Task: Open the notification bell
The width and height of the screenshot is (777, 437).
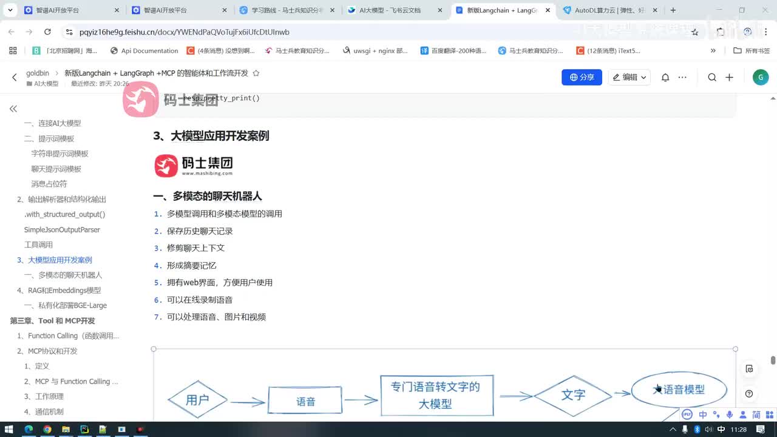Action: pyautogui.click(x=665, y=77)
